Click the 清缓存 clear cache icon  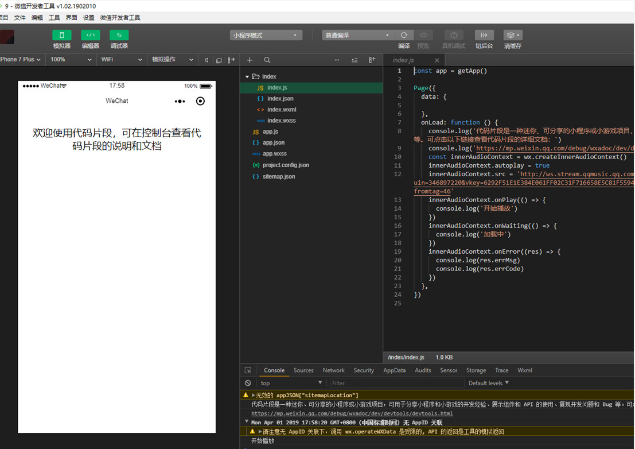click(x=512, y=36)
